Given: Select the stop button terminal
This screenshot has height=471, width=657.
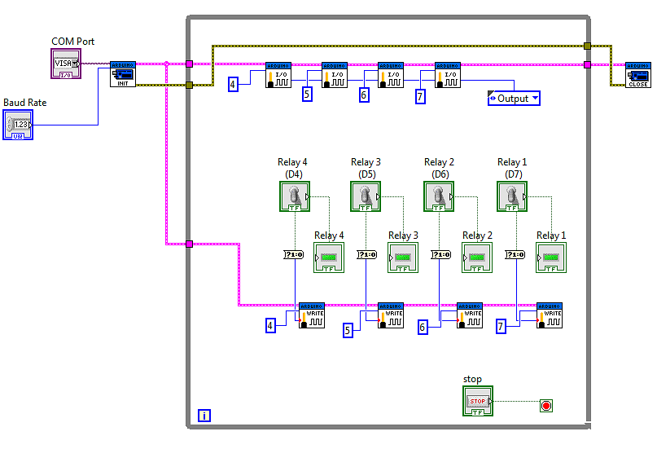Looking at the screenshot, I should (478, 401).
